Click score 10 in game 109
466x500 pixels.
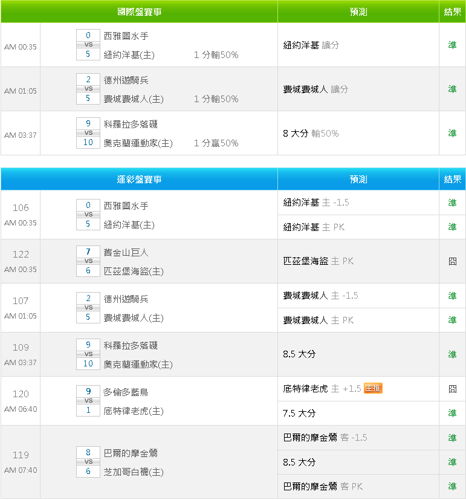point(88,363)
